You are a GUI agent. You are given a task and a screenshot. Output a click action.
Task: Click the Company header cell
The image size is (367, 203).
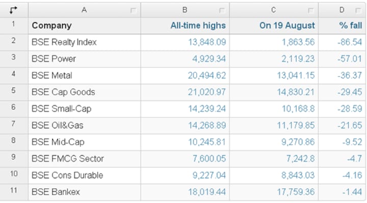pyautogui.click(x=85, y=26)
